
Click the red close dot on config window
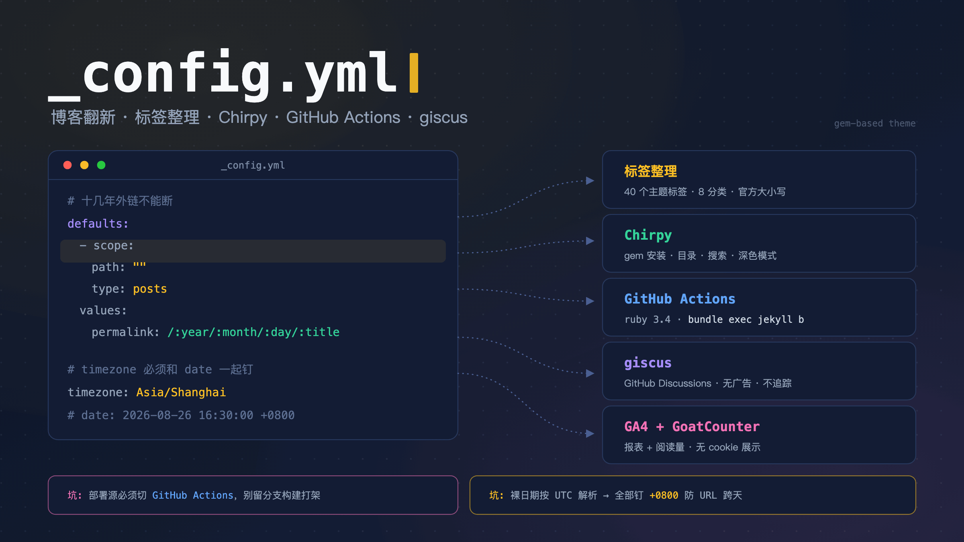(x=67, y=165)
